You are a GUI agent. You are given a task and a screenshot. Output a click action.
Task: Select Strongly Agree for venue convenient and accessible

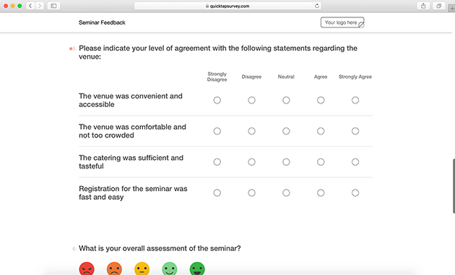(355, 101)
